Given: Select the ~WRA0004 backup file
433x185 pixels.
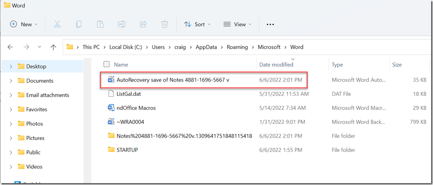Looking at the screenshot, I should click(x=130, y=122).
